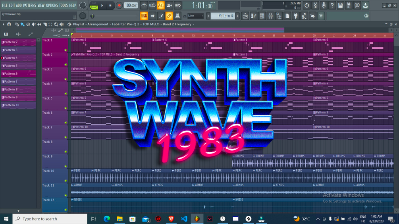The width and height of the screenshot is (399, 224).
Task: Click the Stop button
Action: pos(110,5)
